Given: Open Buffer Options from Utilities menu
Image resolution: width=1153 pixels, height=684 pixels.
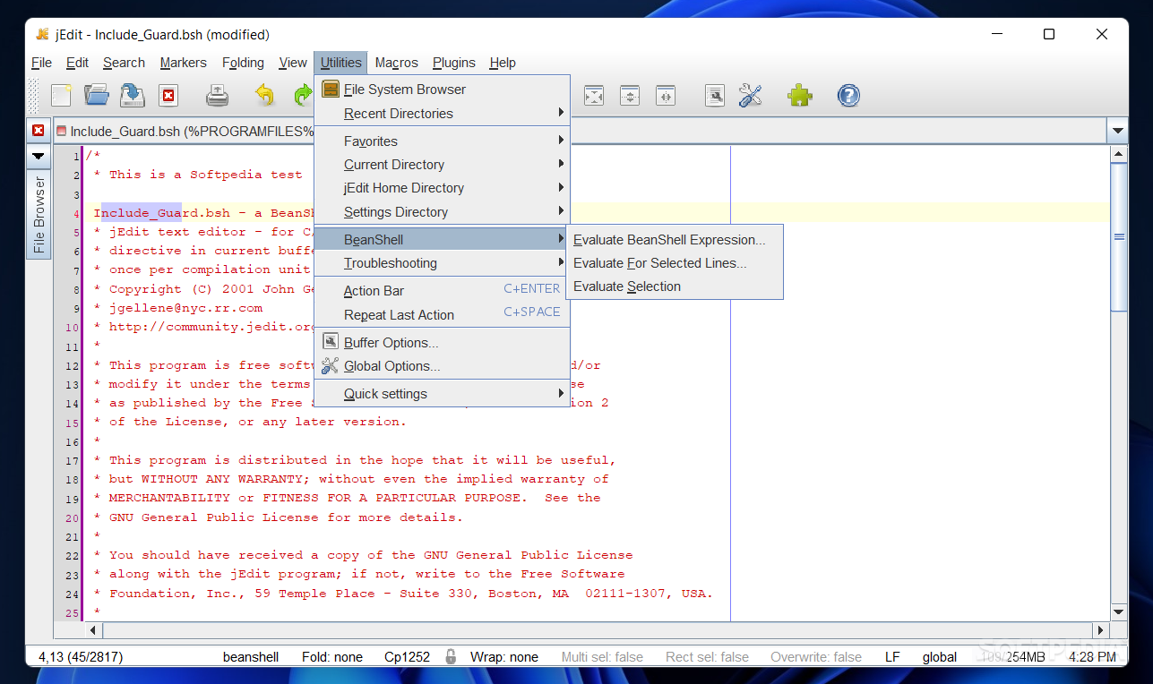Looking at the screenshot, I should (442, 343).
